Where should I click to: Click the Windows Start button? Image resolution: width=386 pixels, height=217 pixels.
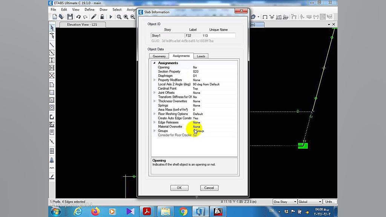[x=56, y=211]
